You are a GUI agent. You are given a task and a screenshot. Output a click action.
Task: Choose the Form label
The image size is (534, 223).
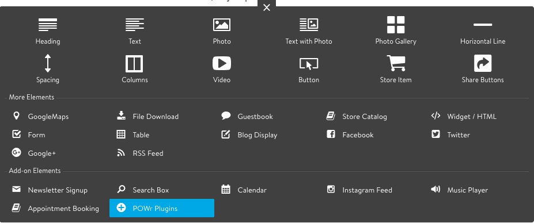pos(36,135)
